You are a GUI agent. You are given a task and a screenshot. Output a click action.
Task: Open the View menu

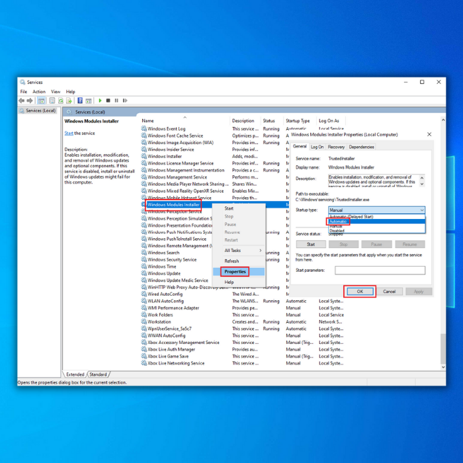click(56, 91)
